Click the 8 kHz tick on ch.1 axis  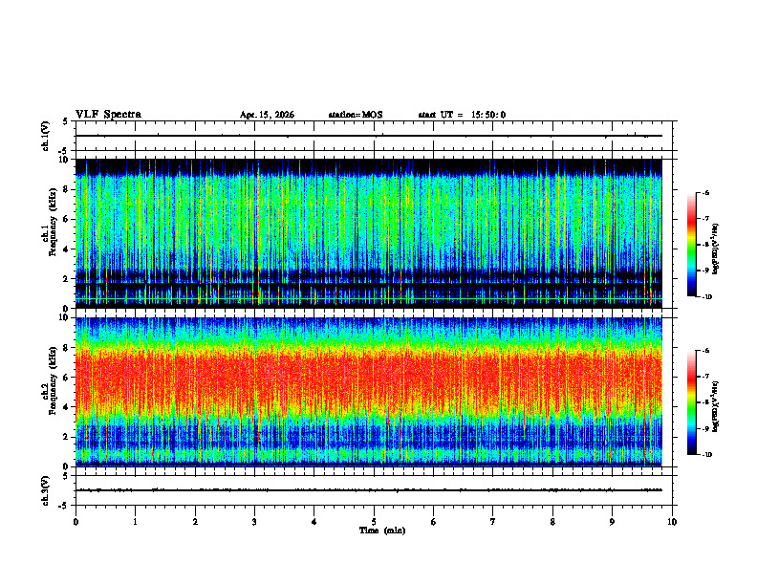point(67,189)
